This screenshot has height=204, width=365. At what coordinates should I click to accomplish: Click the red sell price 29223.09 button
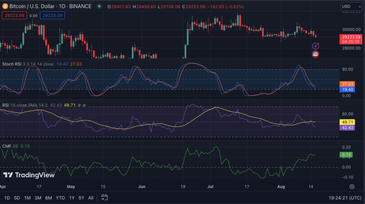coord(14,15)
